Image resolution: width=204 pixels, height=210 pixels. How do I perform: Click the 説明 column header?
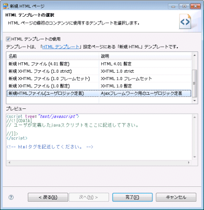click(145, 56)
